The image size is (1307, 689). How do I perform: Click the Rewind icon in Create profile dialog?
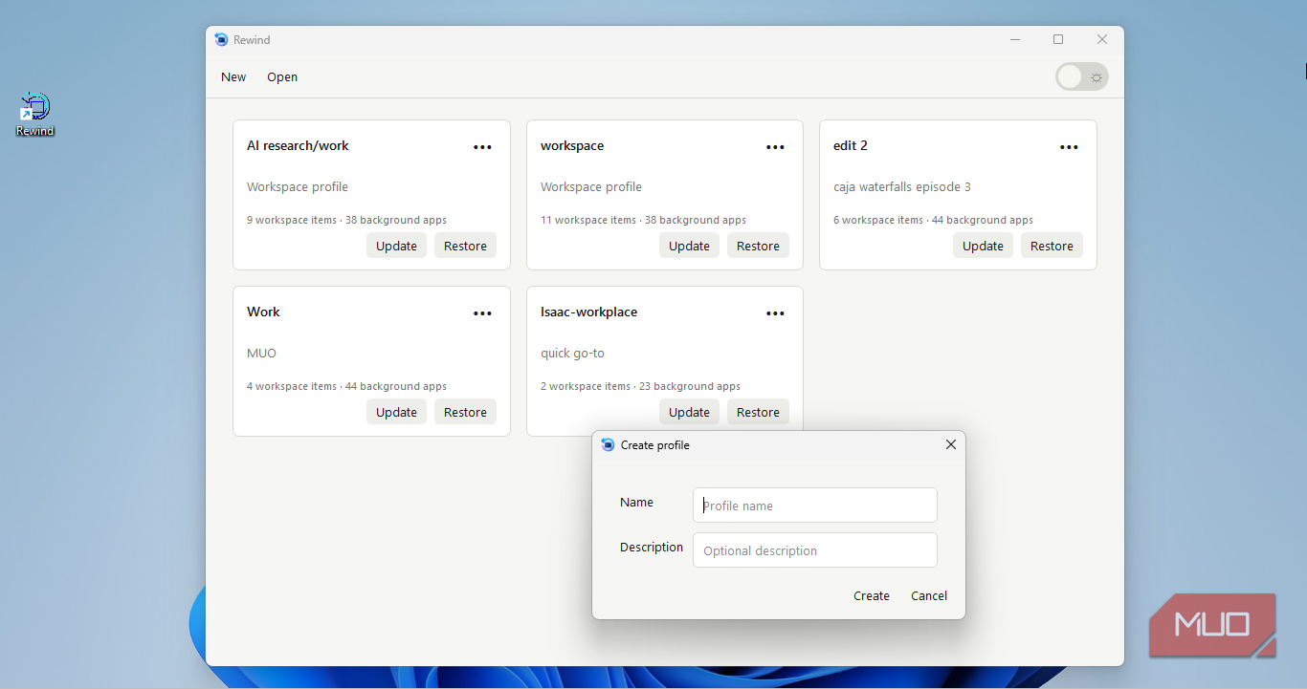[x=608, y=445]
